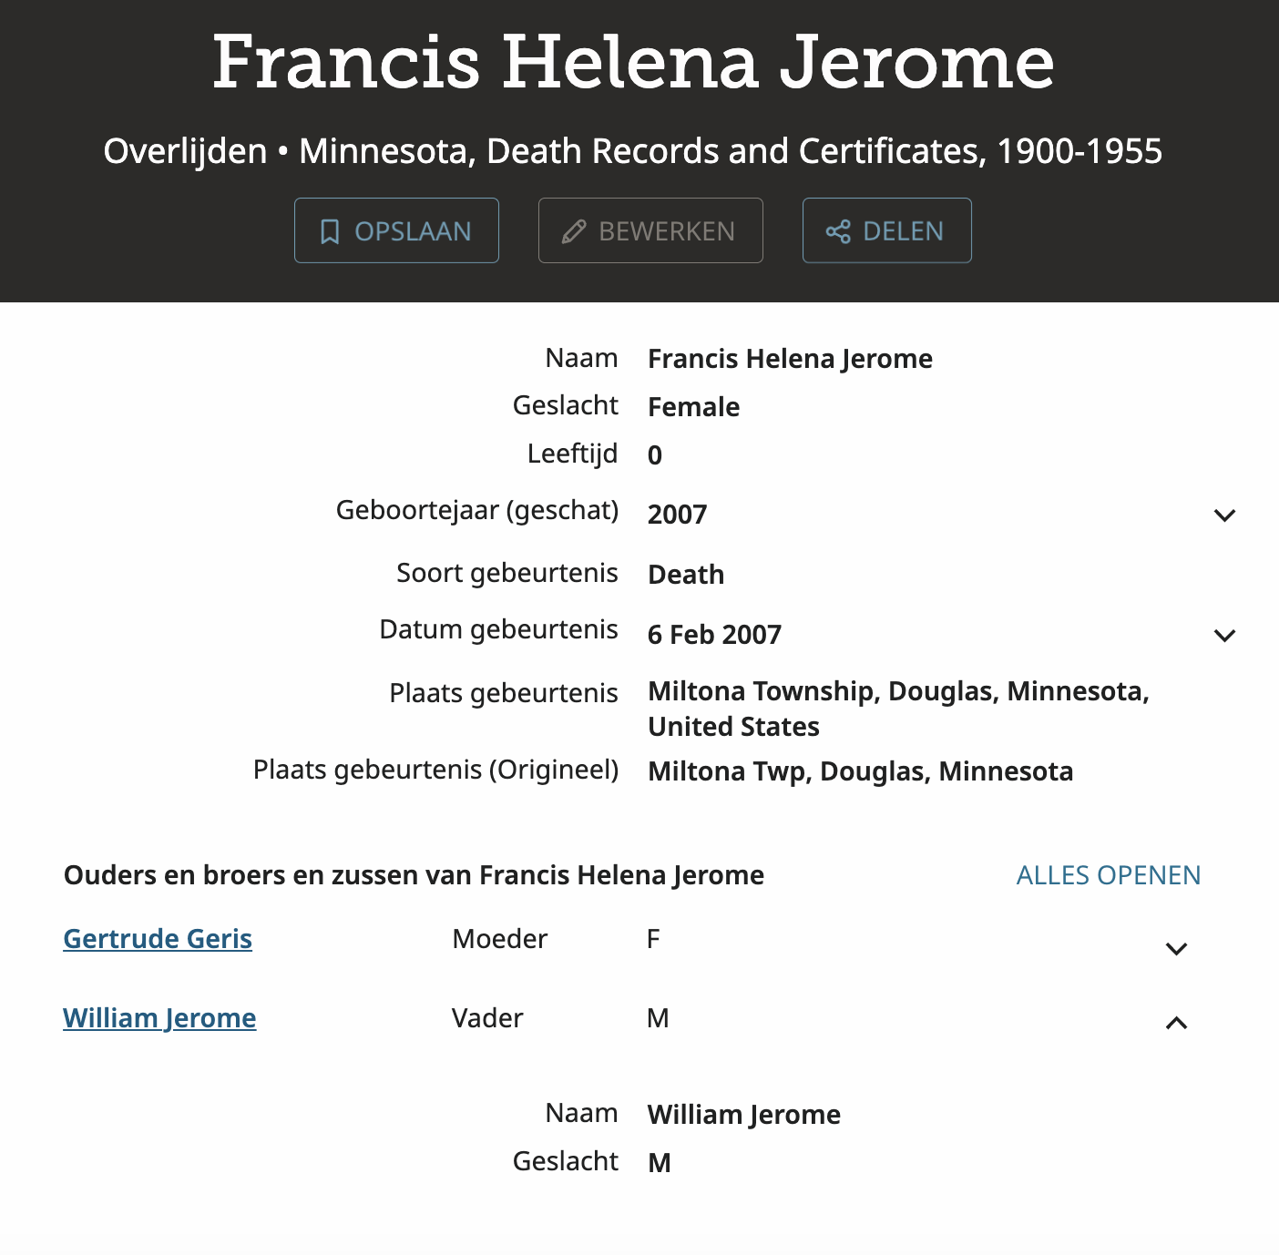The image size is (1279, 1255).
Task: Click the ALLES OPENEN link
Action: [x=1108, y=875]
